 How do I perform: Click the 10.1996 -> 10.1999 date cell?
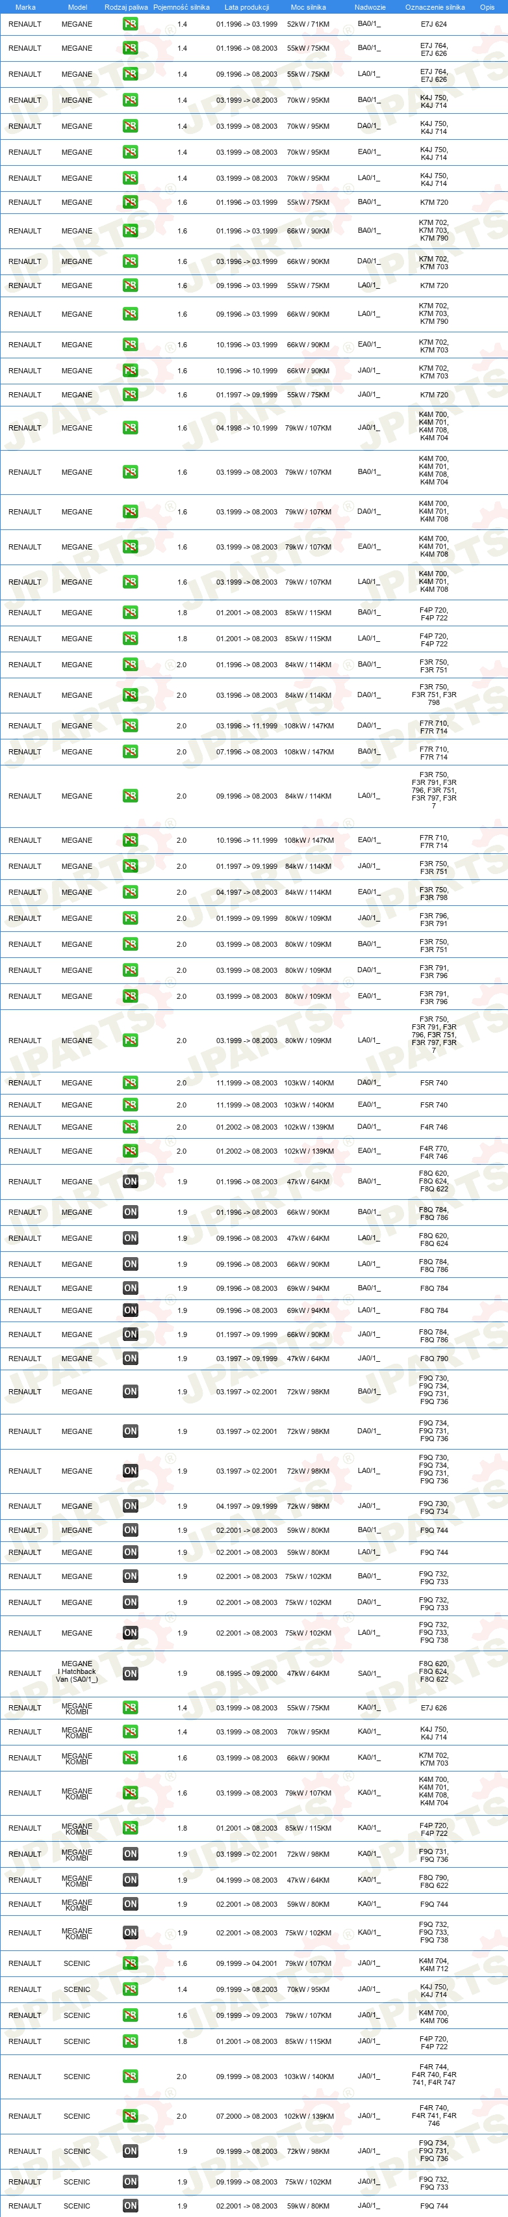point(247,371)
